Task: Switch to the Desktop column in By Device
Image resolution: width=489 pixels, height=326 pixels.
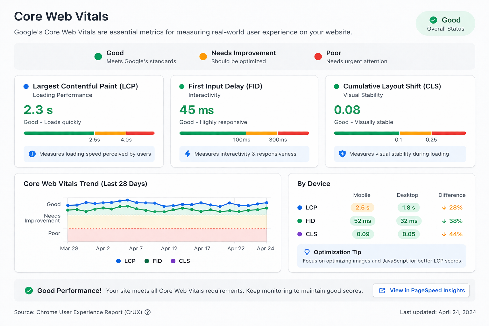Action: [407, 195]
